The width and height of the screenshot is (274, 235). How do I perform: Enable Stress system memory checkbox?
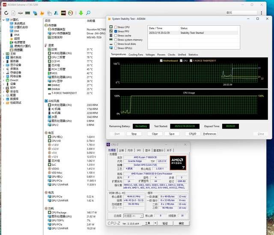pyautogui.click(x=116, y=40)
